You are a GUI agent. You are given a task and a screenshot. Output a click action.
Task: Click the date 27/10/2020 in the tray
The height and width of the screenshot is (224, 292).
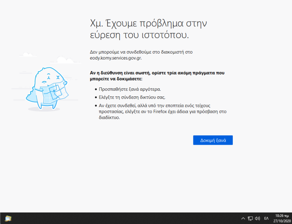click(281, 221)
